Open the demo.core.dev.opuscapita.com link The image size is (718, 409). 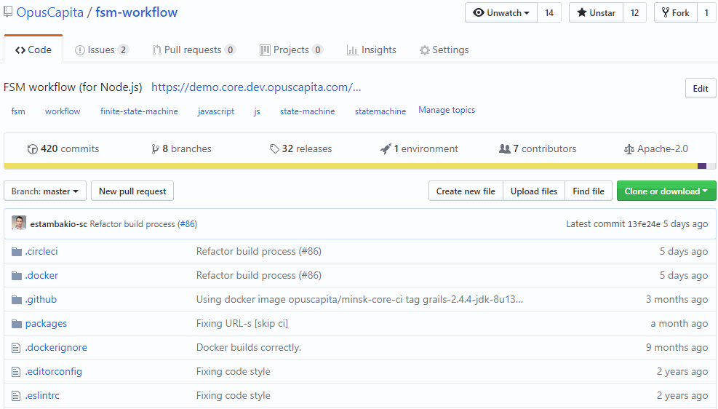(256, 87)
